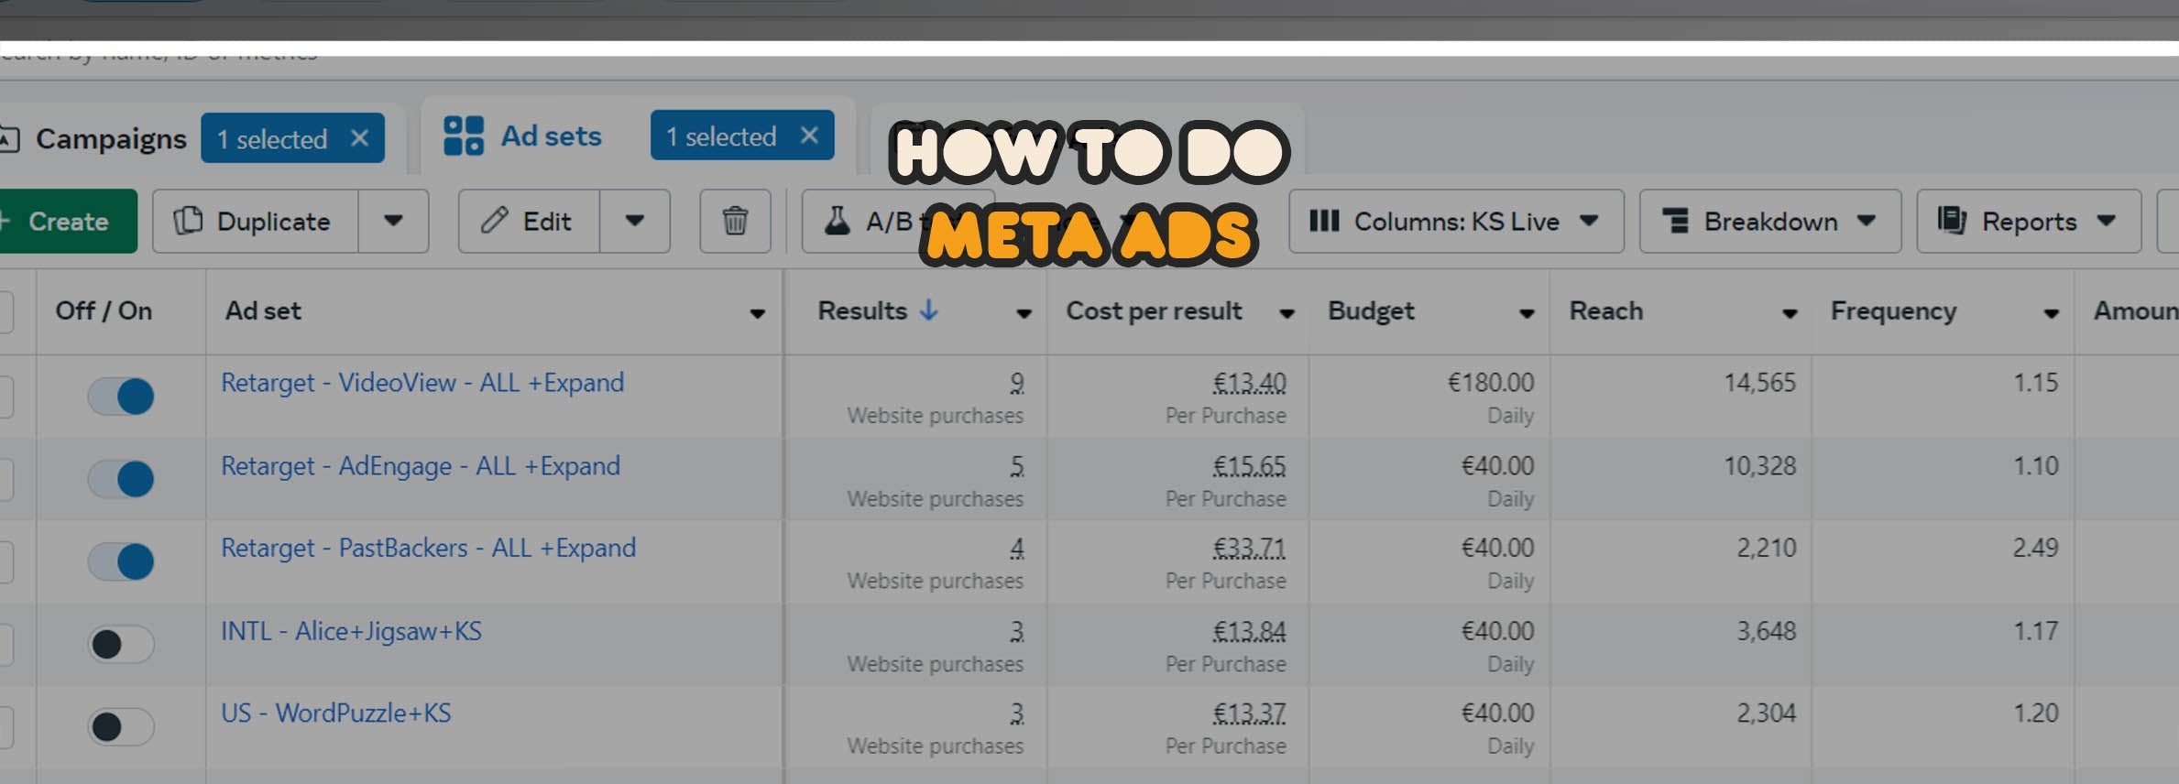The image size is (2179, 784).
Task: Clear the Campaigns 1 selected filter (X)
Action: click(359, 138)
